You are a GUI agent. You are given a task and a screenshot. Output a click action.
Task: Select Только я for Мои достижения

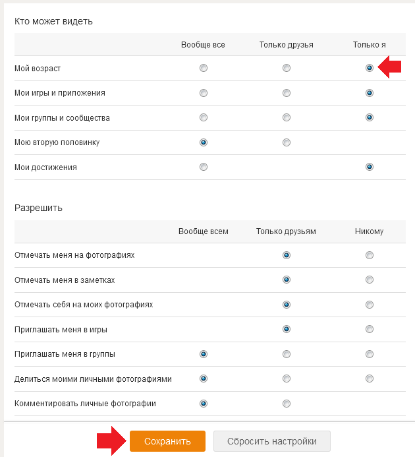(x=370, y=167)
